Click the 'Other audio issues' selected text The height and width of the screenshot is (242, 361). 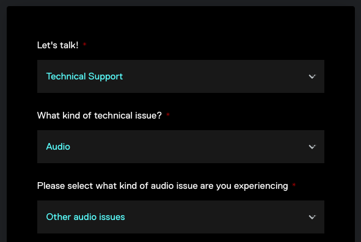[x=86, y=217]
